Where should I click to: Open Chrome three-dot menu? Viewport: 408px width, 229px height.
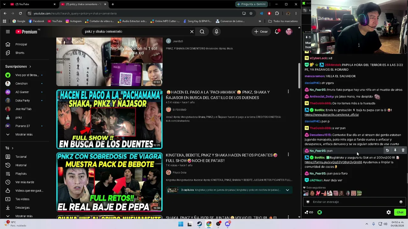(x=296, y=13)
